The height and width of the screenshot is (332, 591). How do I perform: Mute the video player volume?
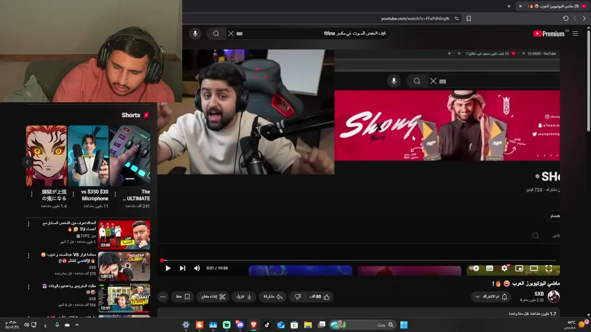tap(197, 268)
